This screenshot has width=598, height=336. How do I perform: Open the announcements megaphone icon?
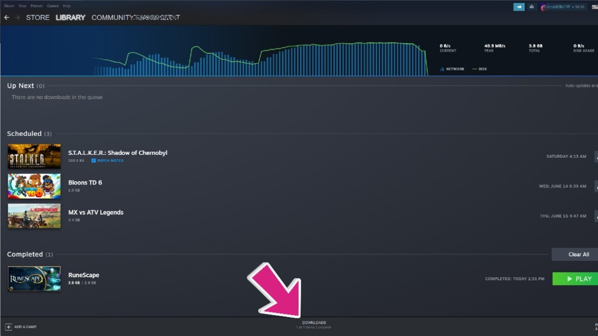pyautogui.click(x=519, y=7)
